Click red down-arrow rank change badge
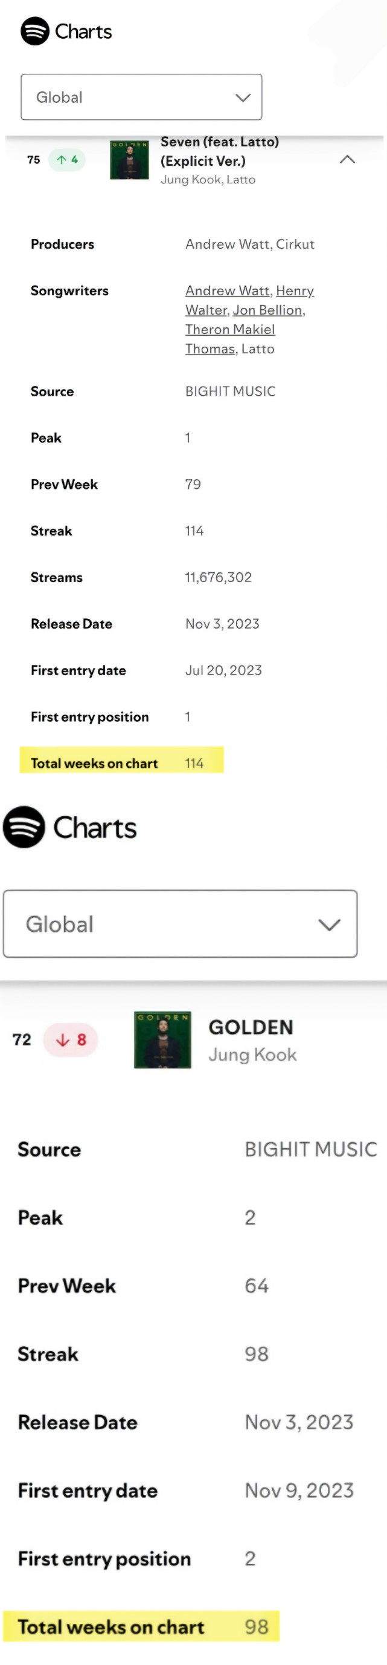Viewport: 387px width, 1665px height. pos(70,1039)
